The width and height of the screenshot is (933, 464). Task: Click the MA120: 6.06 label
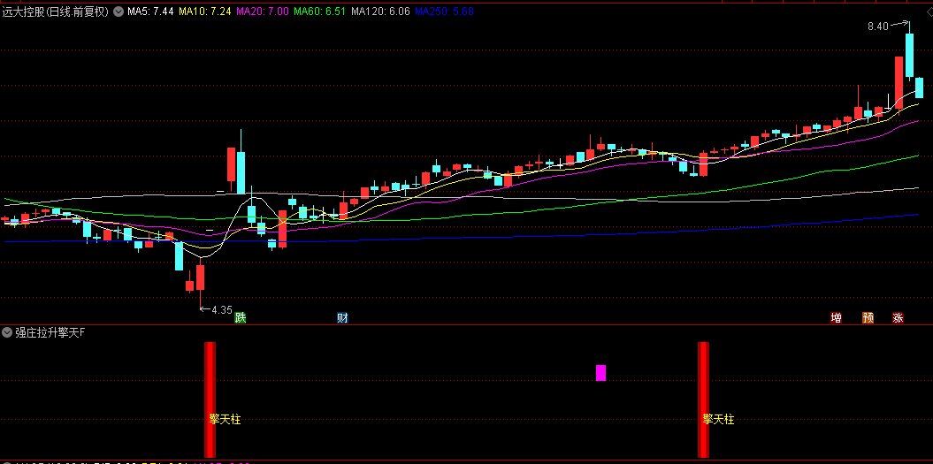pyautogui.click(x=380, y=11)
